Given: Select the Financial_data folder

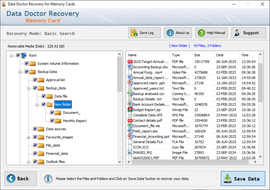Looking at the screenshot, I should 57,154.
